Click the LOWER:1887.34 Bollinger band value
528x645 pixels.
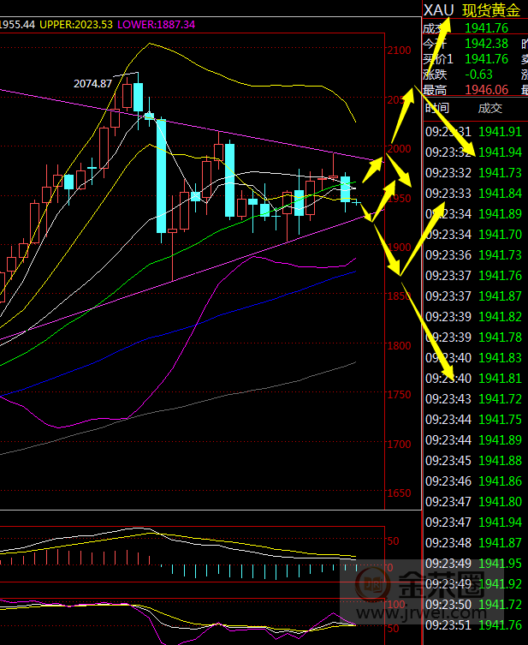click(156, 25)
